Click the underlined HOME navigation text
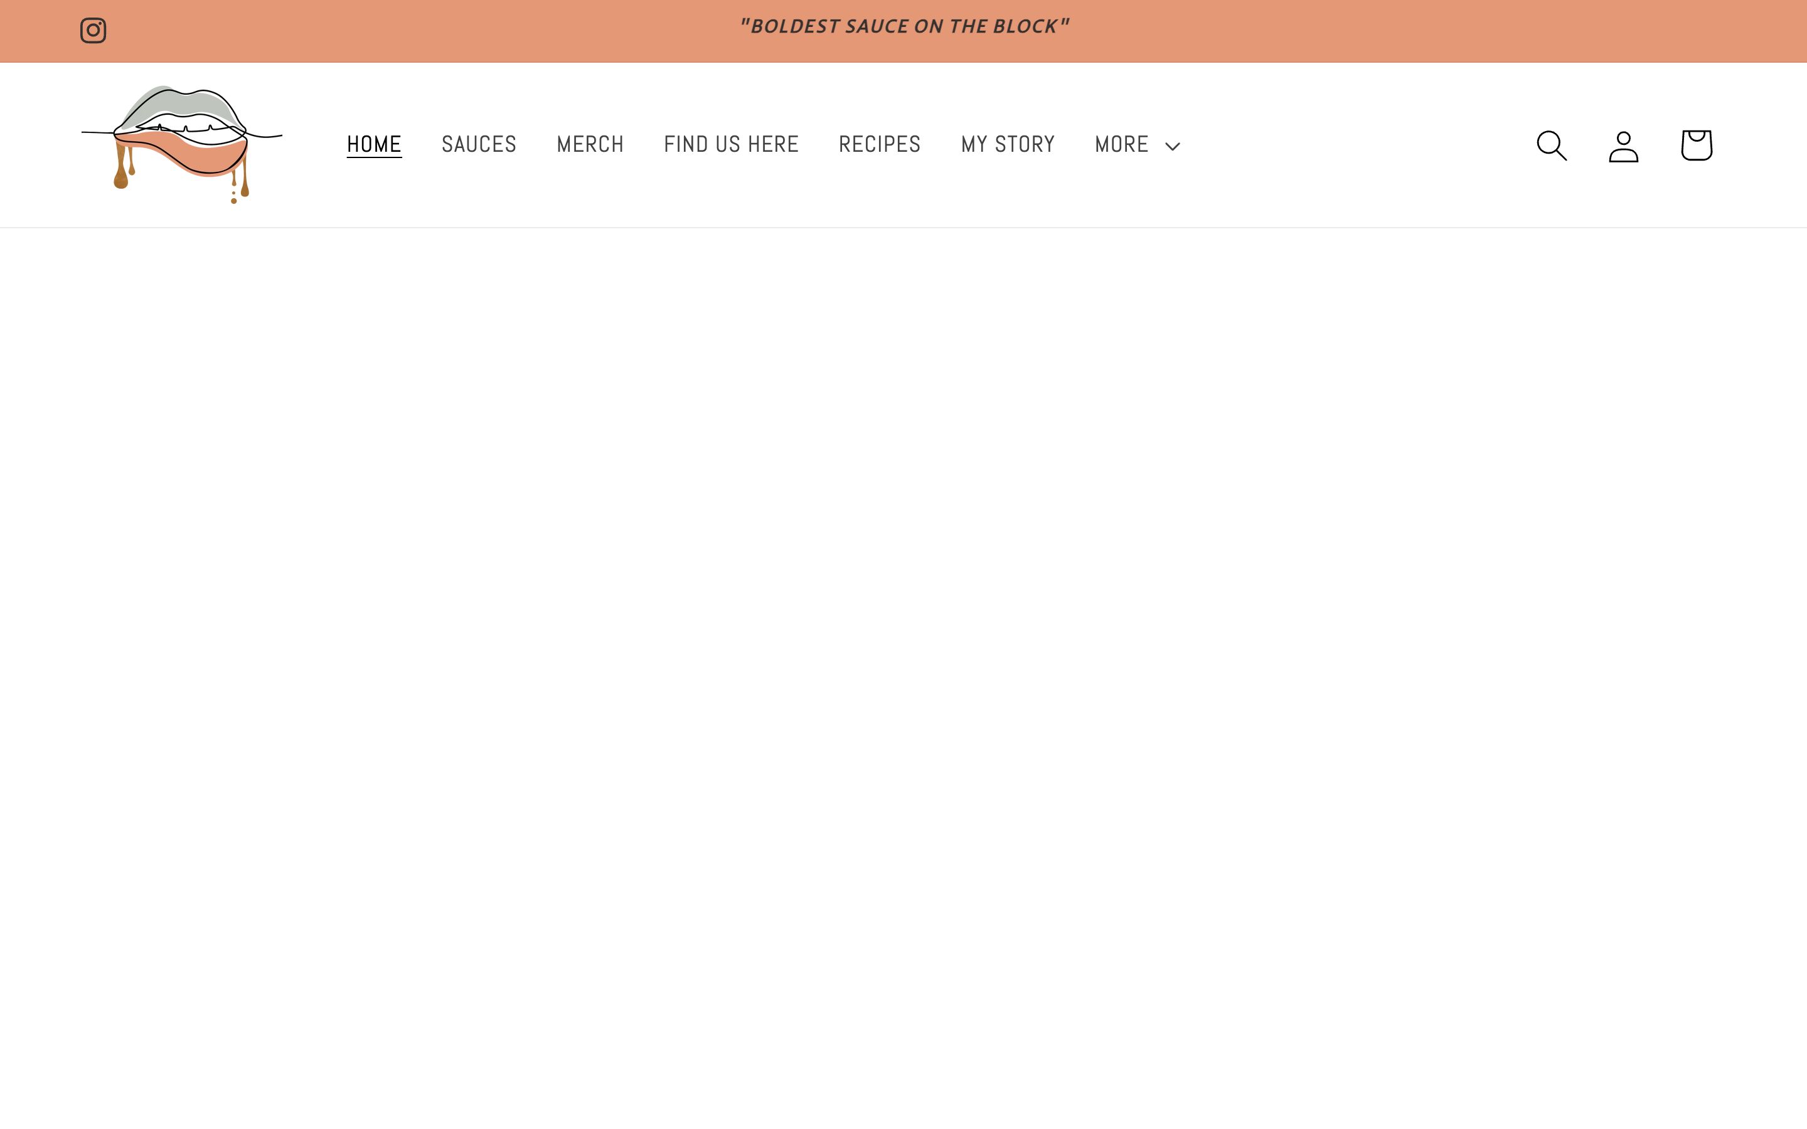Image resolution: width=1807 pixels, height=1129 pixels. tap(374, 144)
